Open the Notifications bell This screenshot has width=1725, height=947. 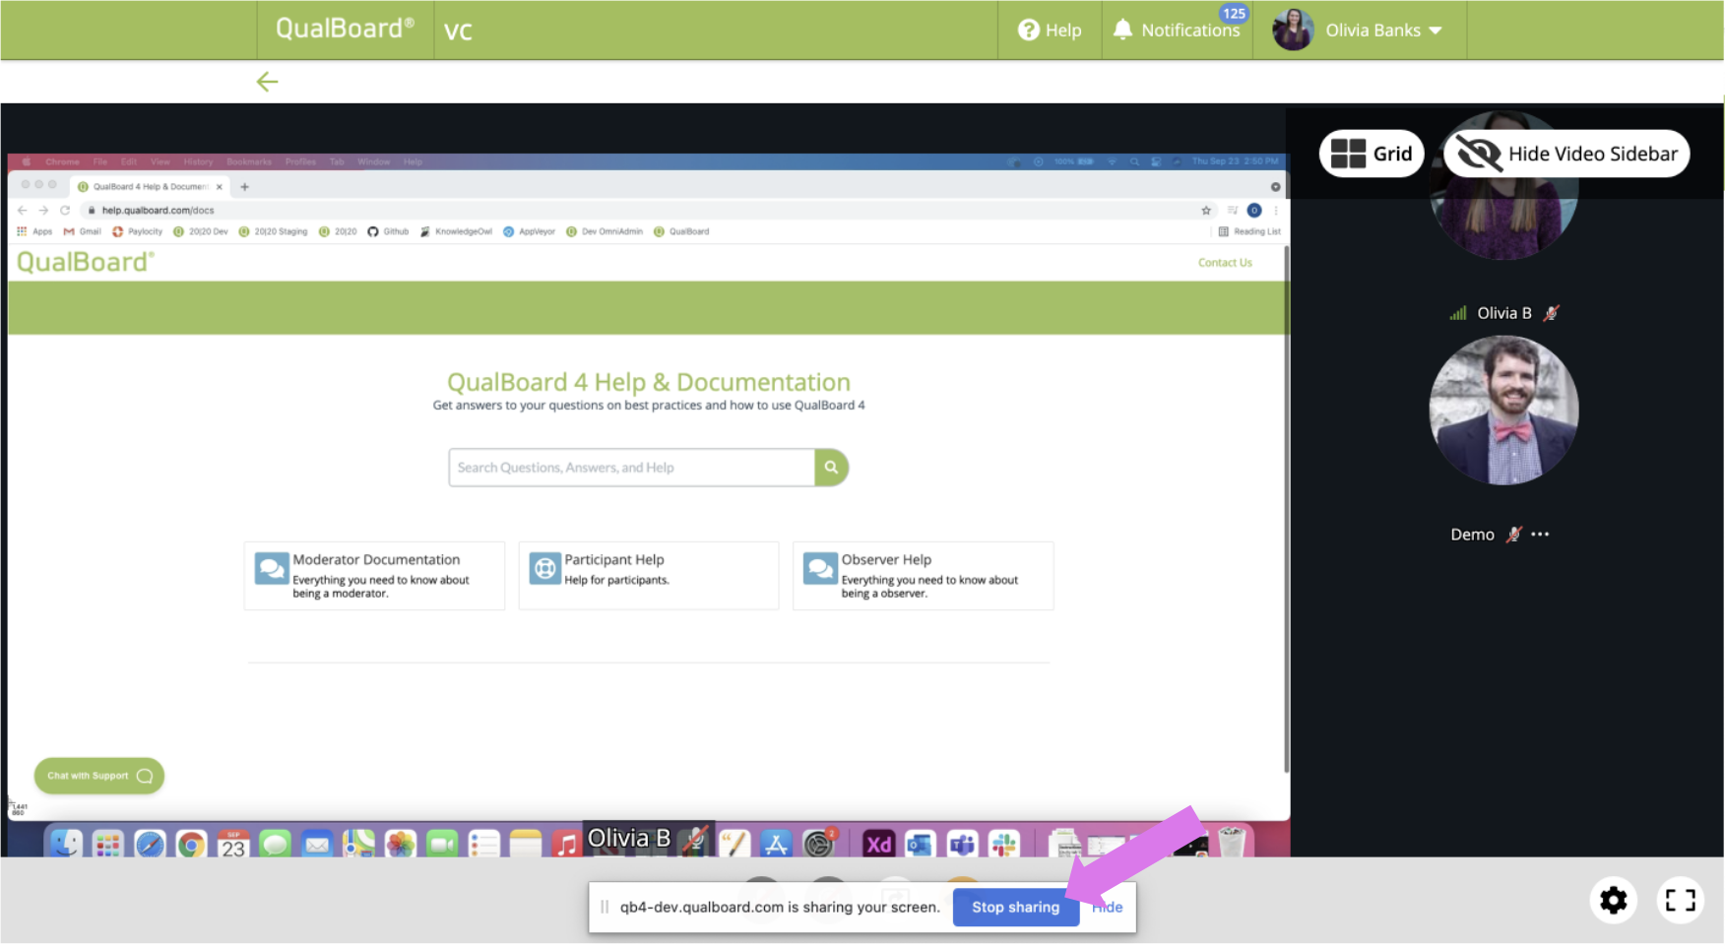(x=1177, y=31)
